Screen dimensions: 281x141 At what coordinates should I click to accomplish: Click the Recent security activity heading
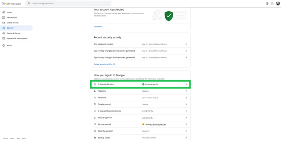108,37
